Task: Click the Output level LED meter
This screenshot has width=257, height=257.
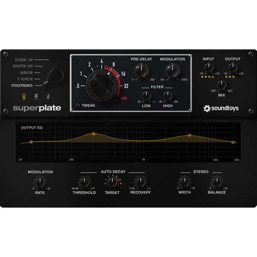Action: 233,77
